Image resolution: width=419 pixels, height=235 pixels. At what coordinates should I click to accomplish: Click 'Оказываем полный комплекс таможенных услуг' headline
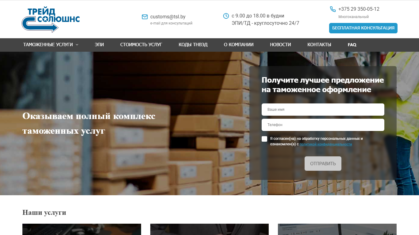(89, 124)
